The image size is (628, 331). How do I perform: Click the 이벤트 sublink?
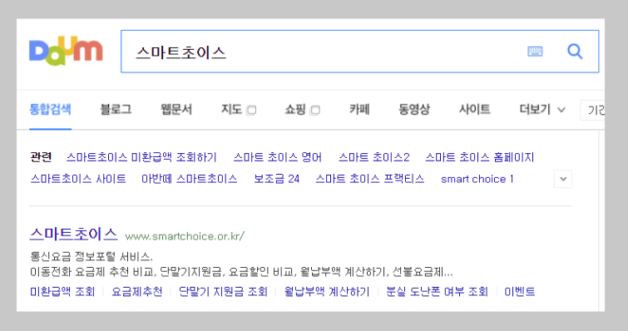520,291
